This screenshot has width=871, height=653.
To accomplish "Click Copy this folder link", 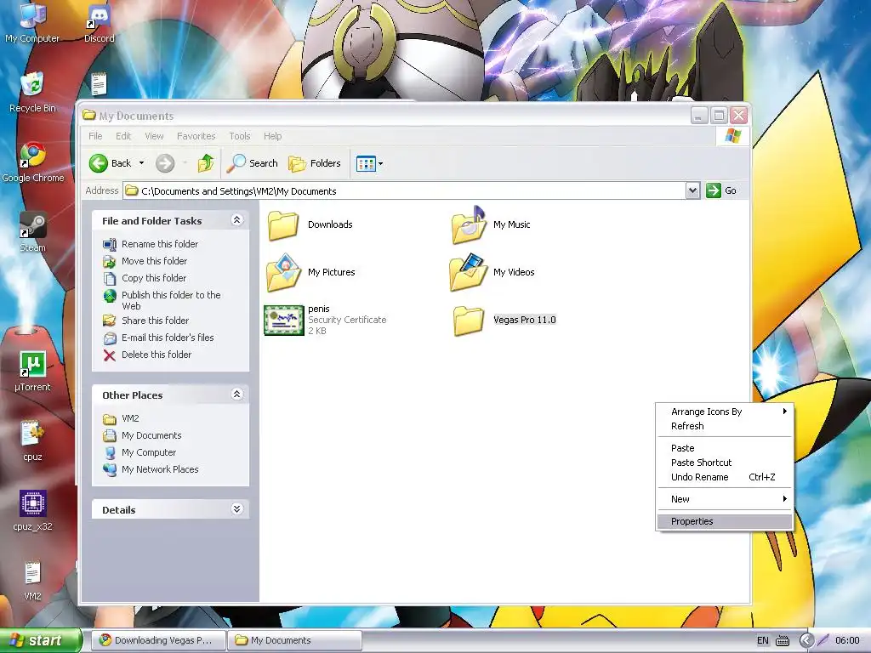I will pos(154,278).
